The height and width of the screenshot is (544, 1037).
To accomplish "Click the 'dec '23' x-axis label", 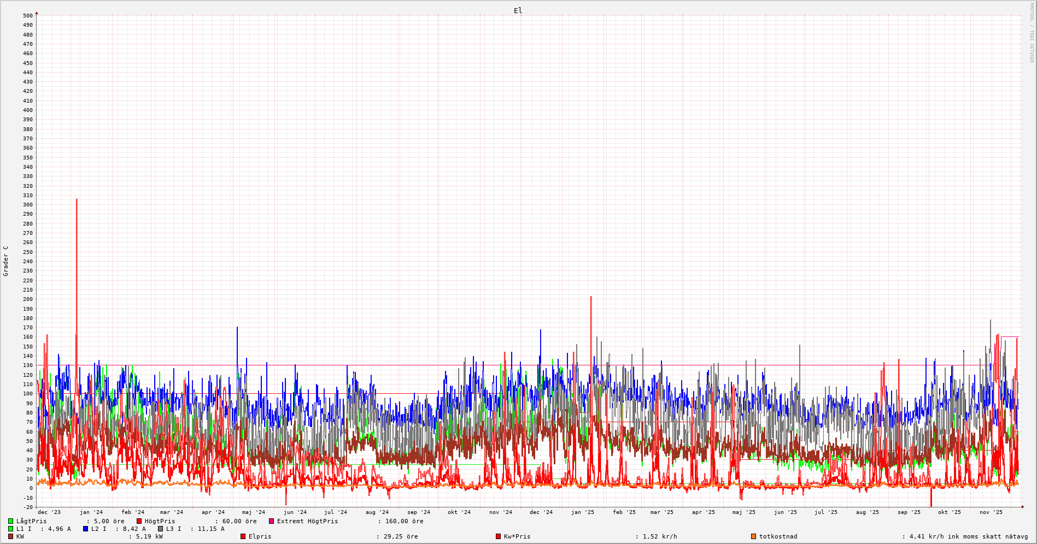I will [x=49, y=512].
